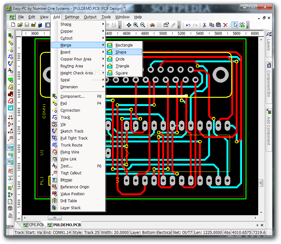Click the Cut scissors icon
281x244 pixels.
click(x=204, y=25)
